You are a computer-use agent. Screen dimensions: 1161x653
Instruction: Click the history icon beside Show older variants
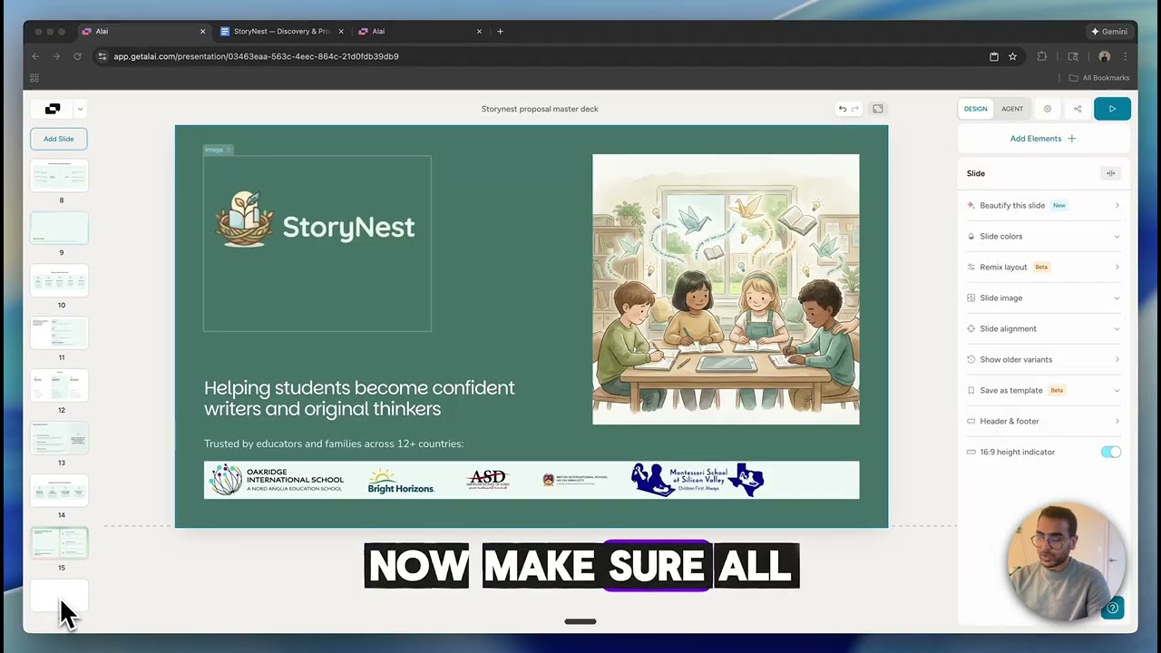[x=971, y=360]
